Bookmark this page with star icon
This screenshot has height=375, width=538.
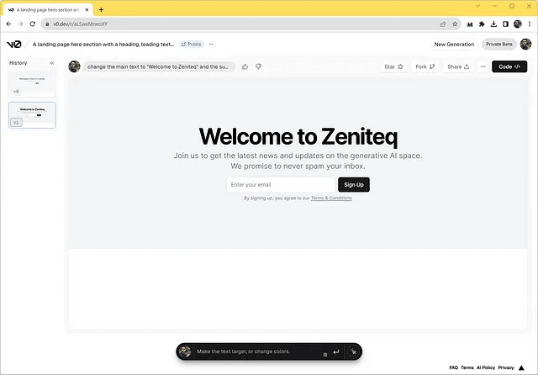click(x=455, y=24)
